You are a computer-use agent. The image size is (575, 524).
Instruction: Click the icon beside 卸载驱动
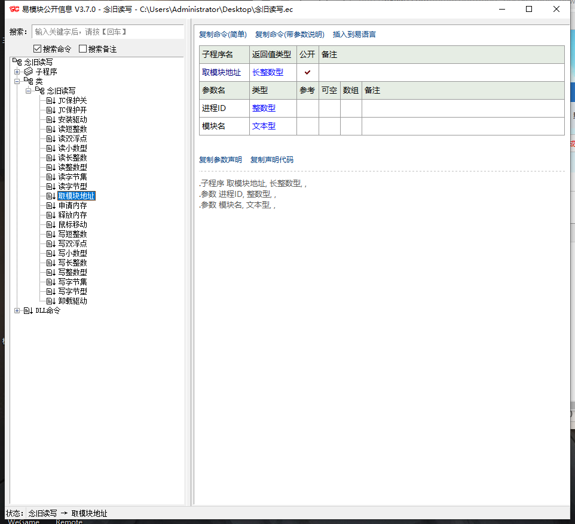point(51,301)
